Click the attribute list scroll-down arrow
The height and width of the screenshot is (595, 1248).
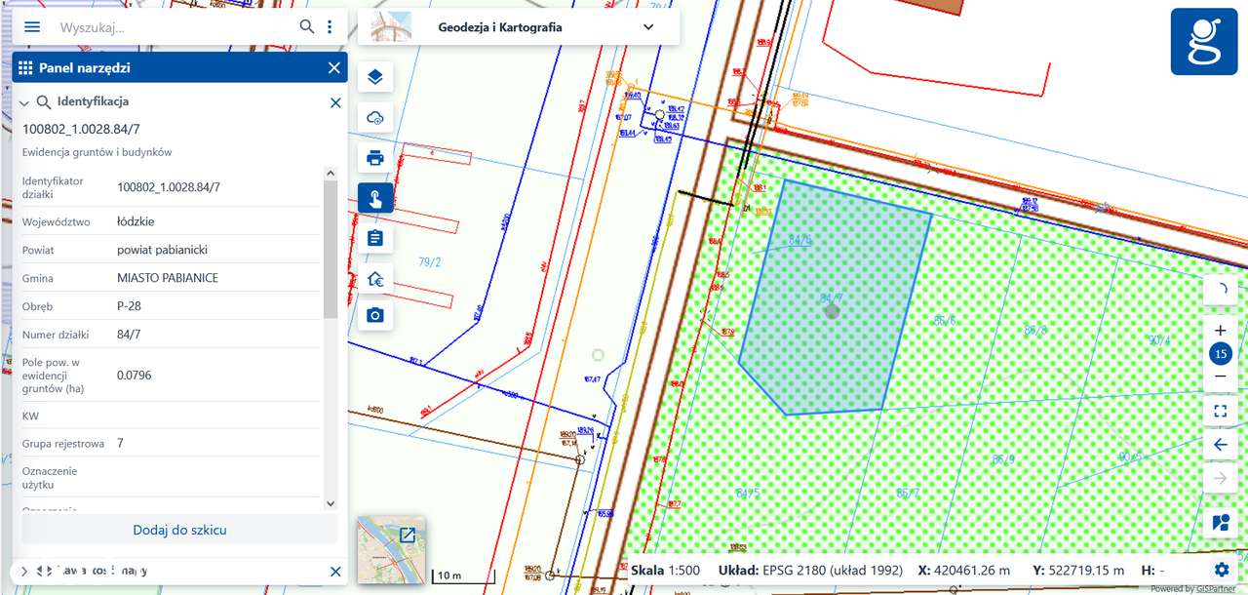pos(330,503)
